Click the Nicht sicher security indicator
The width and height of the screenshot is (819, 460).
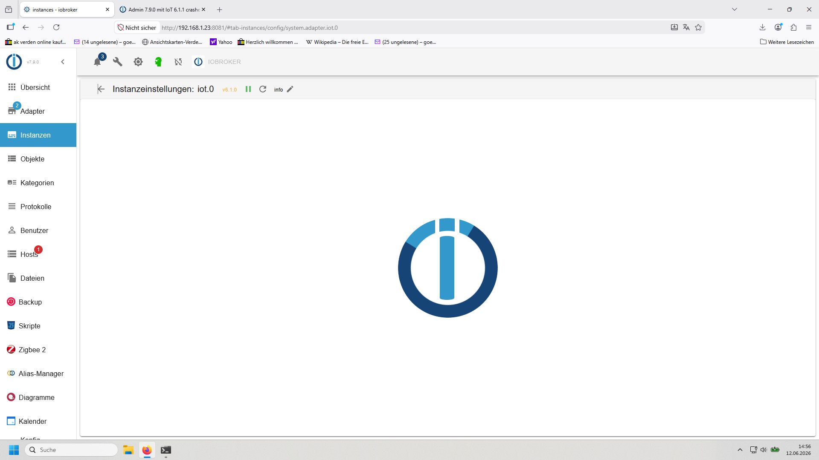[137, 28]
